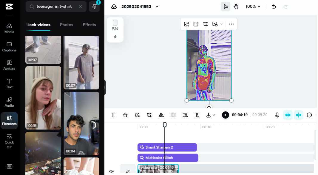Clear the search text with X

(x=80, y=7)
